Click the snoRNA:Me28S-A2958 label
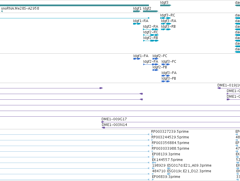240x181 pixels. [x=20, y=8]
